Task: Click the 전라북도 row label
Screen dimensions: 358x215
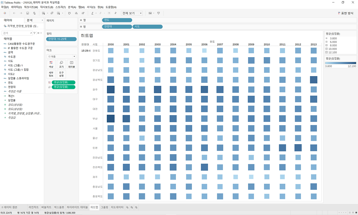Action: (x=97, y=167)
